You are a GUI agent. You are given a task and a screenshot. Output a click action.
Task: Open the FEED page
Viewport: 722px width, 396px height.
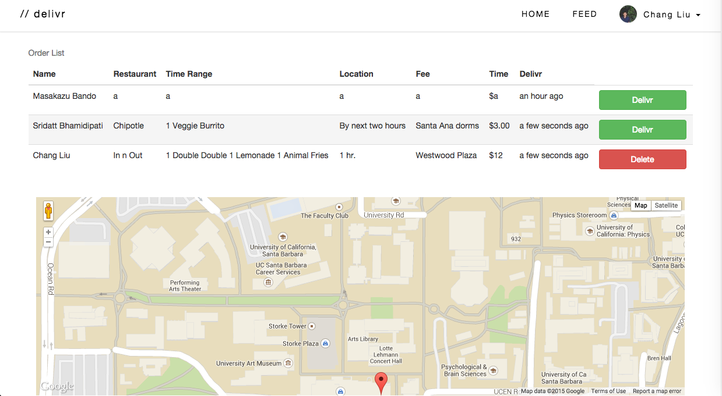584,14
